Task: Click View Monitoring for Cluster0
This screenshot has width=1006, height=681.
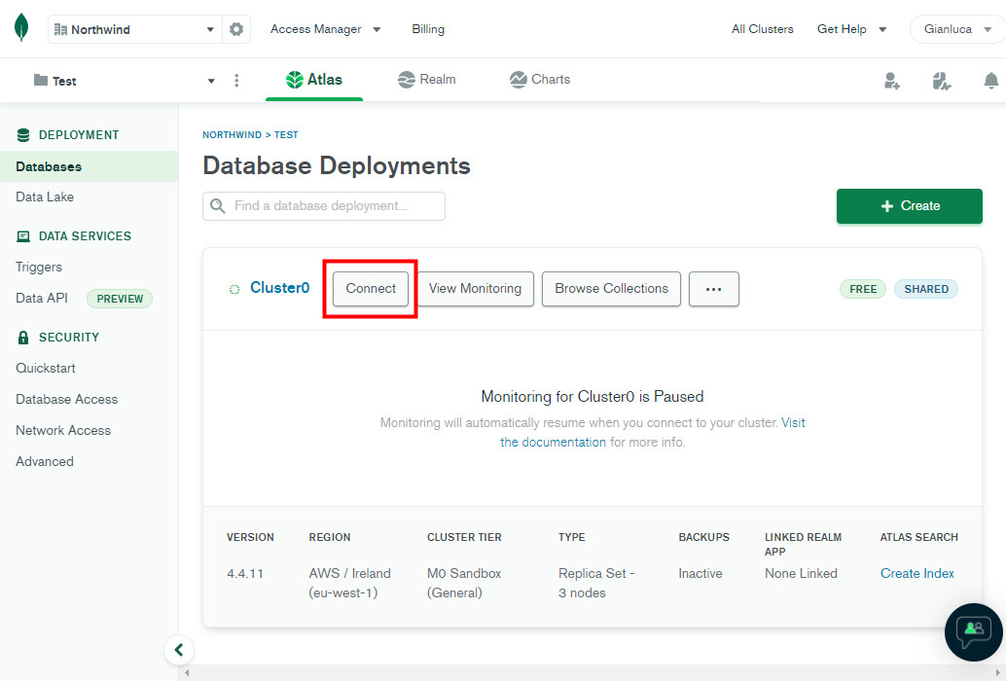Action: pyautogui.click(x=476, y=289)
